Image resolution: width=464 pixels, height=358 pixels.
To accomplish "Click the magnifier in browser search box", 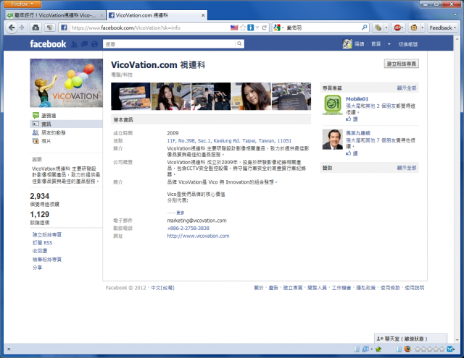I will tap(364, 27).
